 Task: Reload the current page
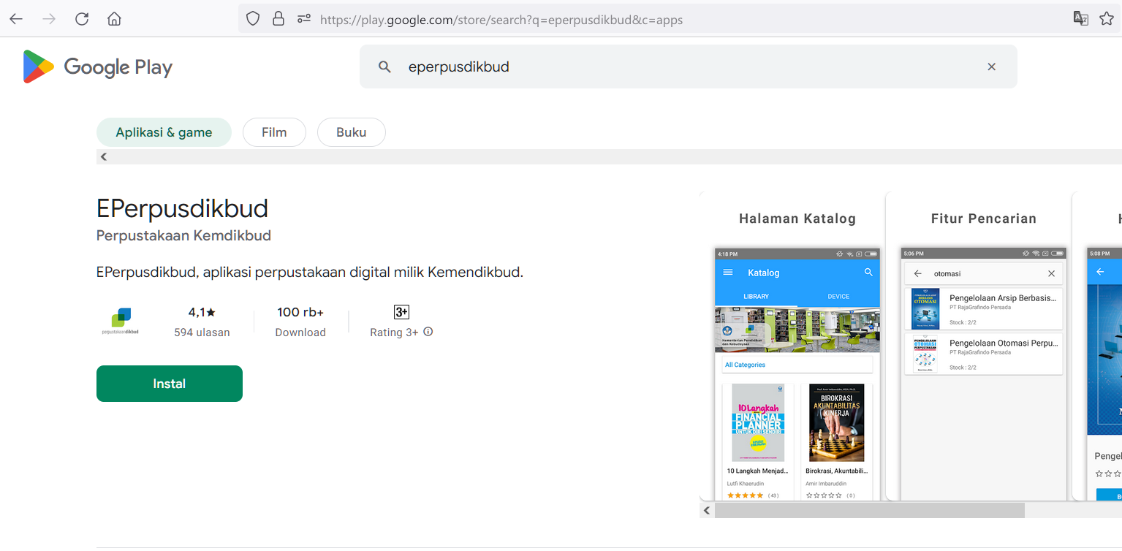point(82,19)
